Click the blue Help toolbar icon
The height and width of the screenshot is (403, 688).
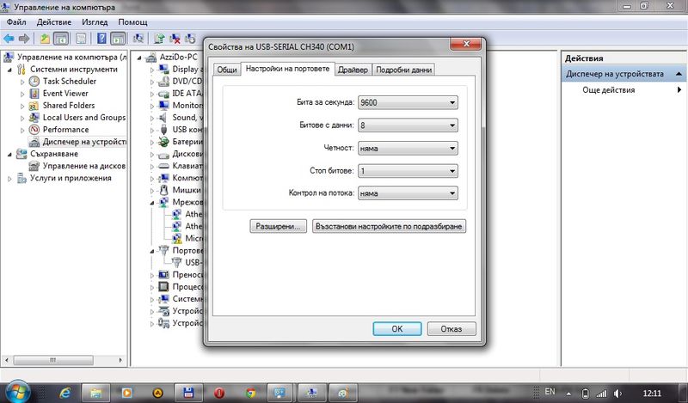click(101, 38)
